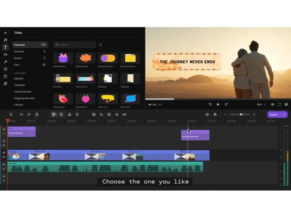Click the orange playhead marker at timeline start
291x218 pixels.
tap(8, 121)
